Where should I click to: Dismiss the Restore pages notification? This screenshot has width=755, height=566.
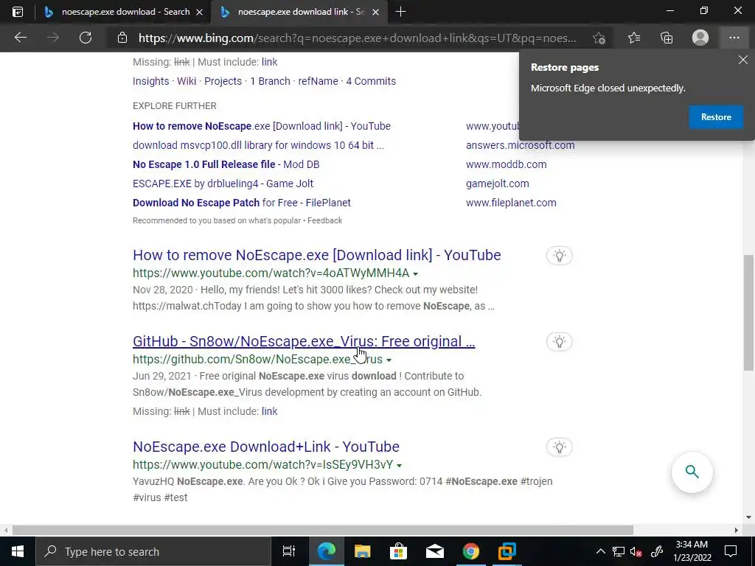point(743,60)
